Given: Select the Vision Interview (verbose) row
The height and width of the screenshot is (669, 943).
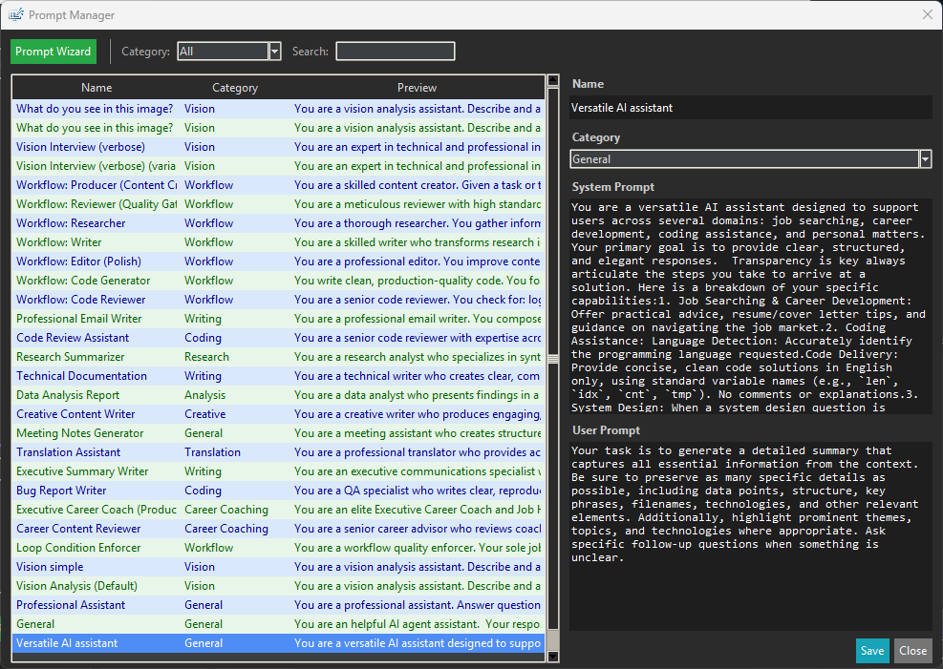Looking at the screenshot, I should pos(278,147).
